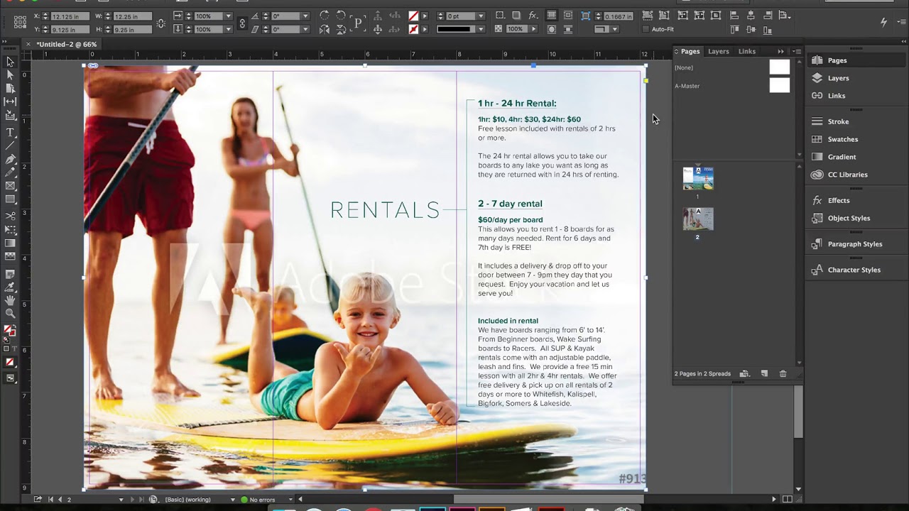Image resolution: width=909 pixels, height=511 pixels.
Task: Click the X position input field
Action: tap(70, 16)
